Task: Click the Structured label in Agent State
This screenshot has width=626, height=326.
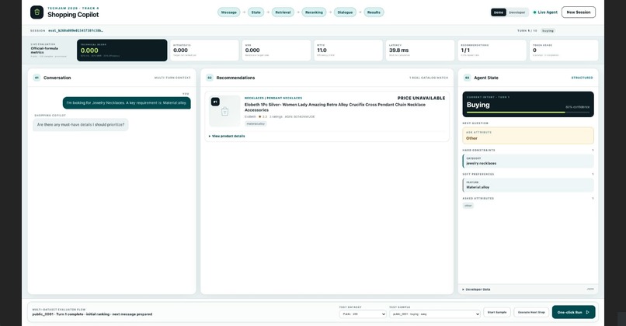Action: click(582, 78)
